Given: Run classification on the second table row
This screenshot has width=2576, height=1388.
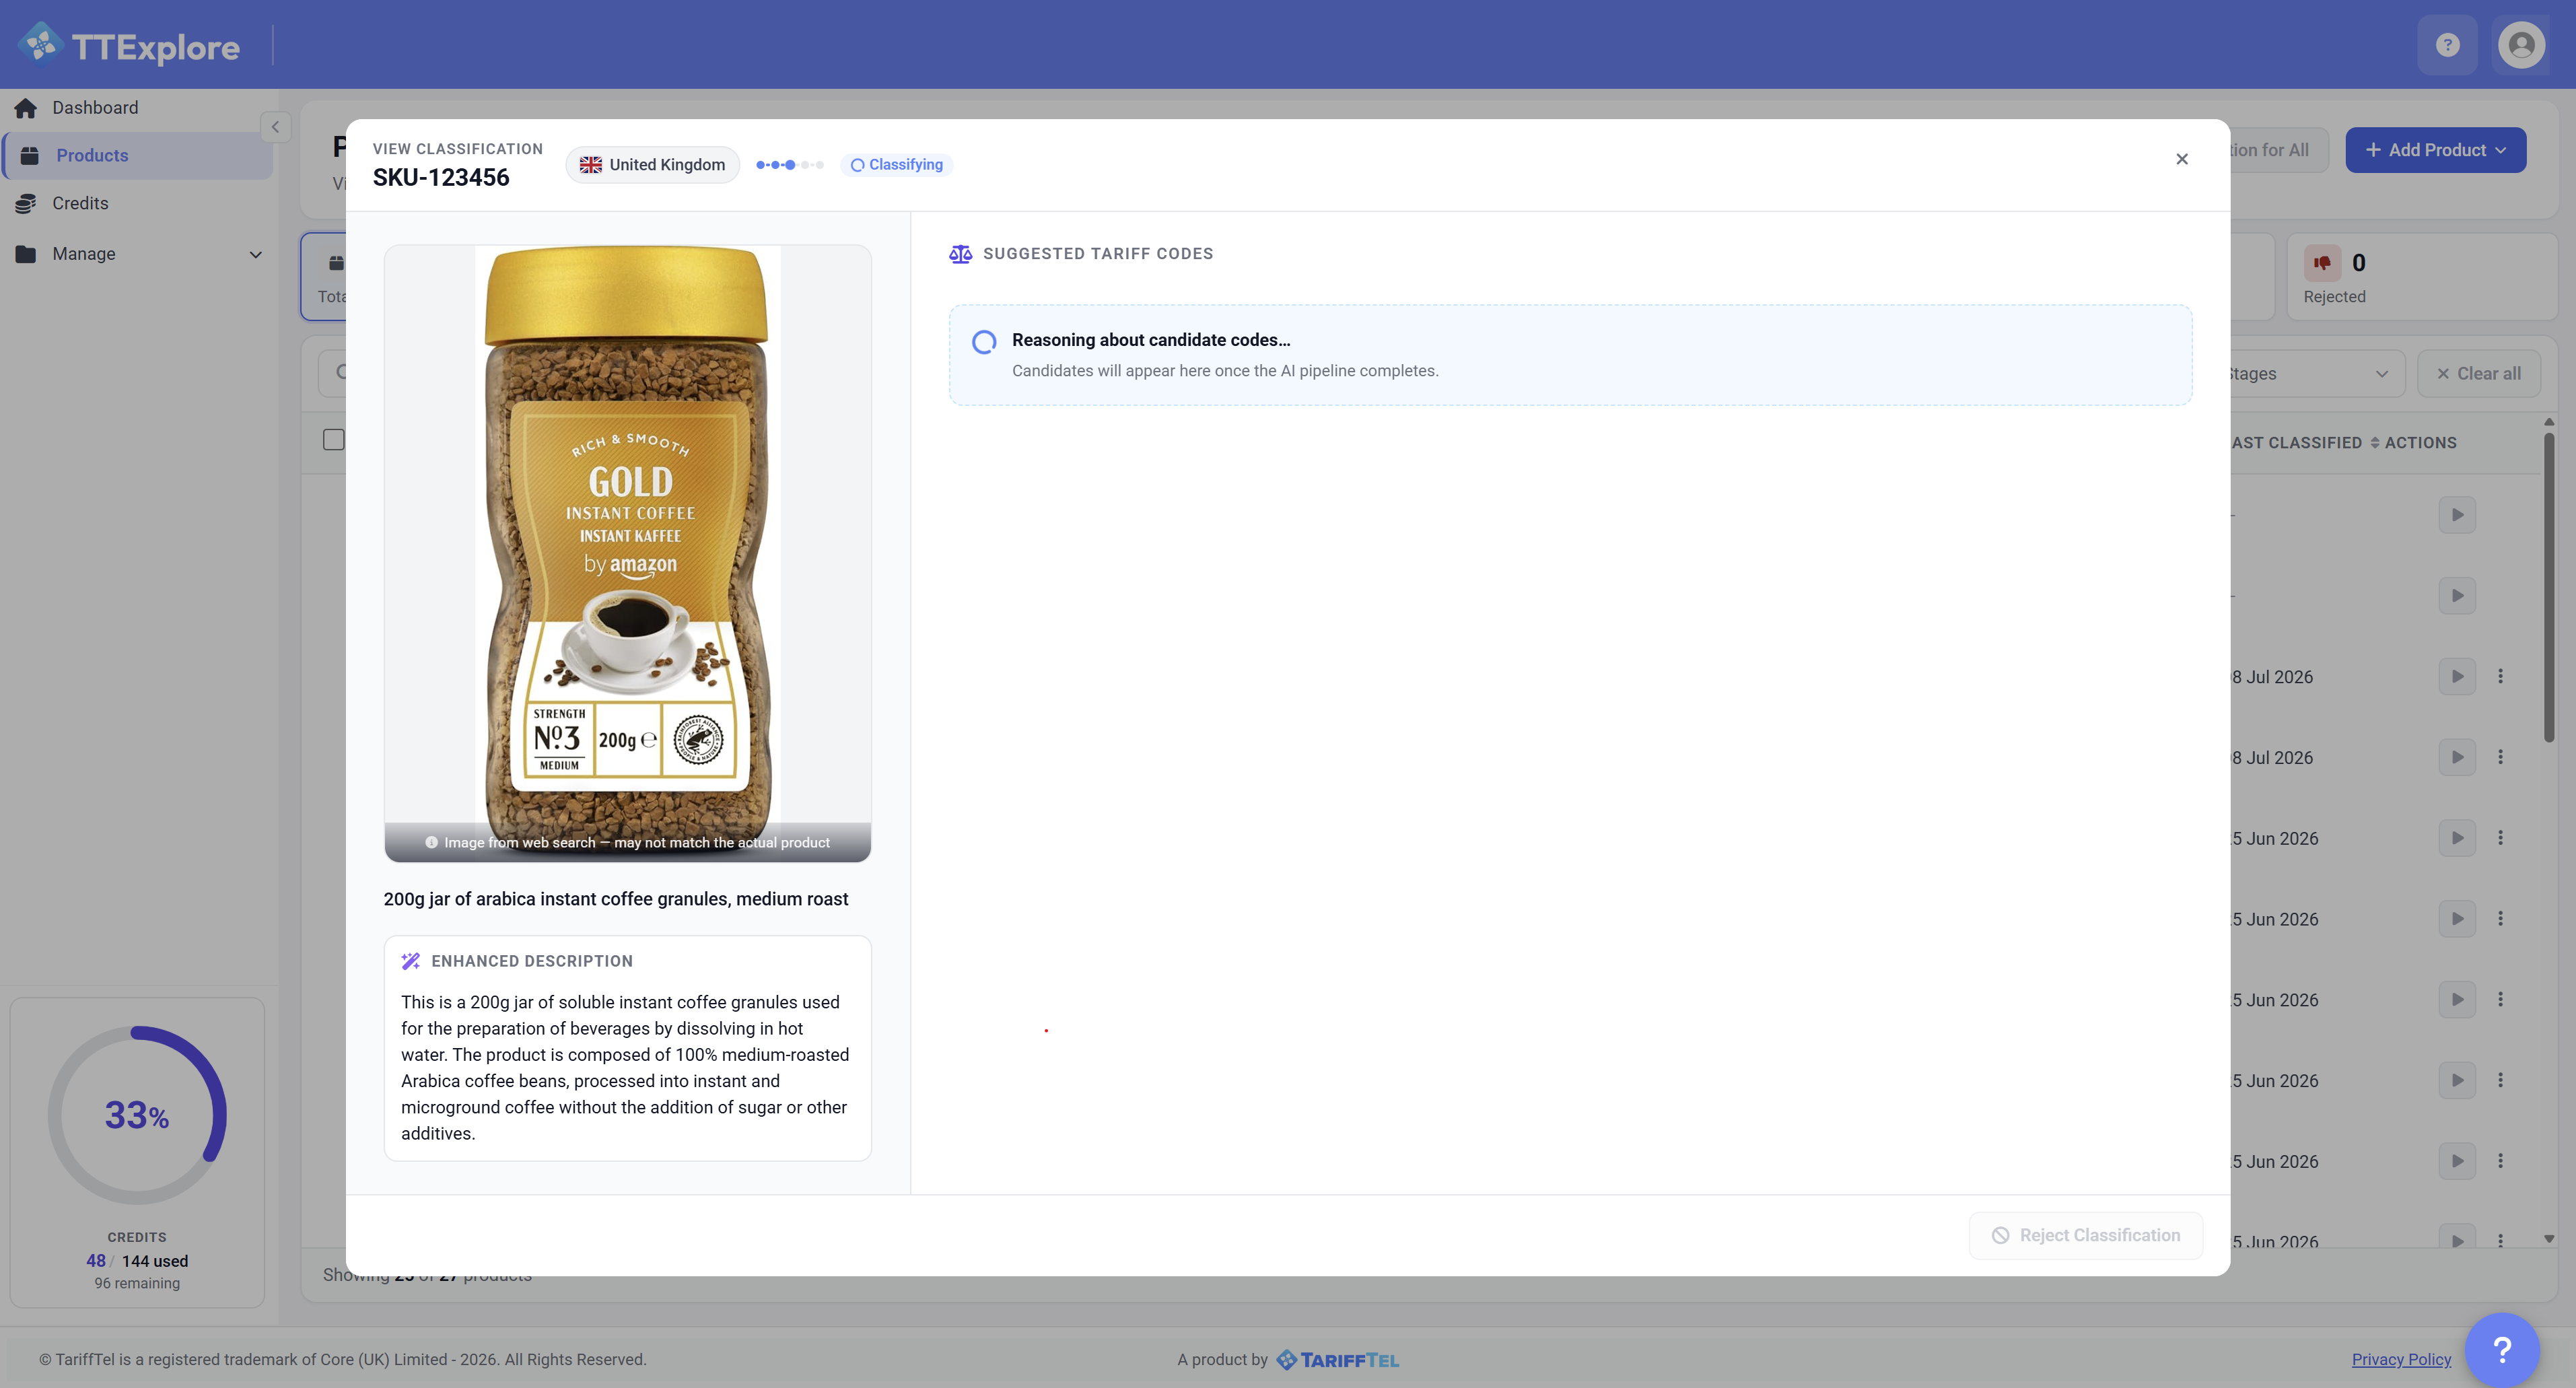Looking at the screenshot, I should pos(2457,596).
